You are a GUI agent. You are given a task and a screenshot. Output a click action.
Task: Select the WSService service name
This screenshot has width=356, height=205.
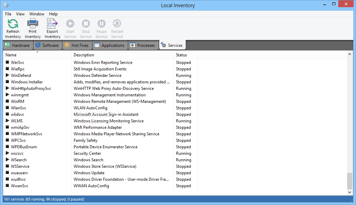(20, 166)
